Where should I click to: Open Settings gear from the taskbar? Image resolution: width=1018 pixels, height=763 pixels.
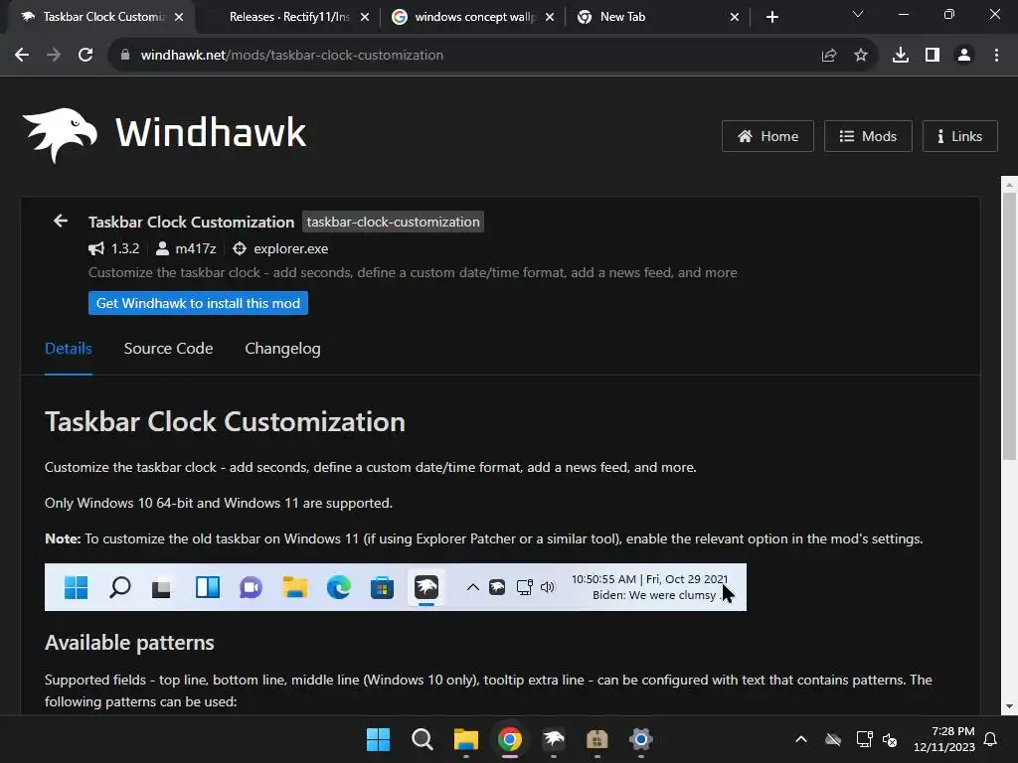(641, 739)
